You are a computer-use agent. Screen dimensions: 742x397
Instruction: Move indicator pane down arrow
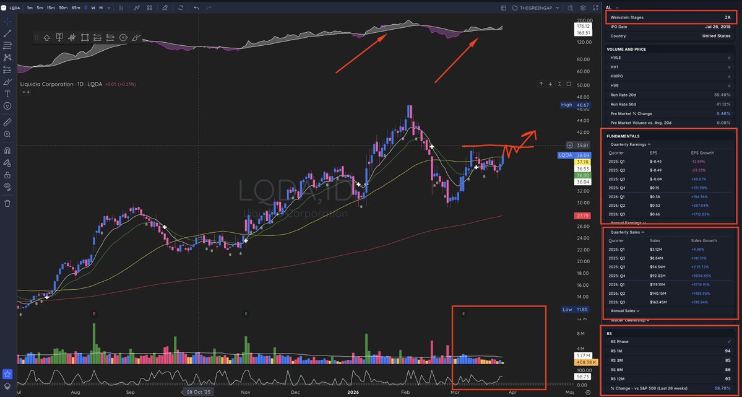tap(550, 84)
